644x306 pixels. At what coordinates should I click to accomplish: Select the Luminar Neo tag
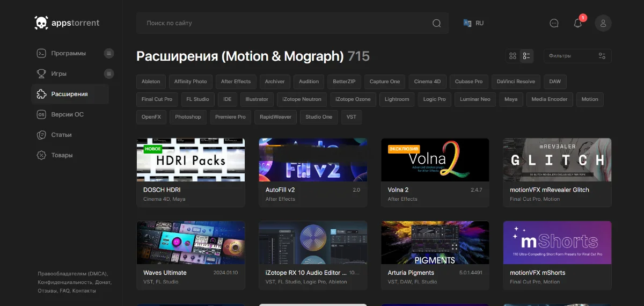[475, 99]
